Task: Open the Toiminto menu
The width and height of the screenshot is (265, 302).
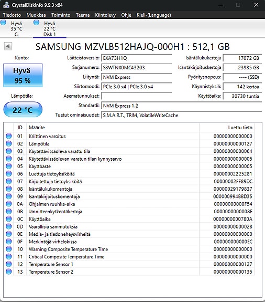Action: coord(61,15)
